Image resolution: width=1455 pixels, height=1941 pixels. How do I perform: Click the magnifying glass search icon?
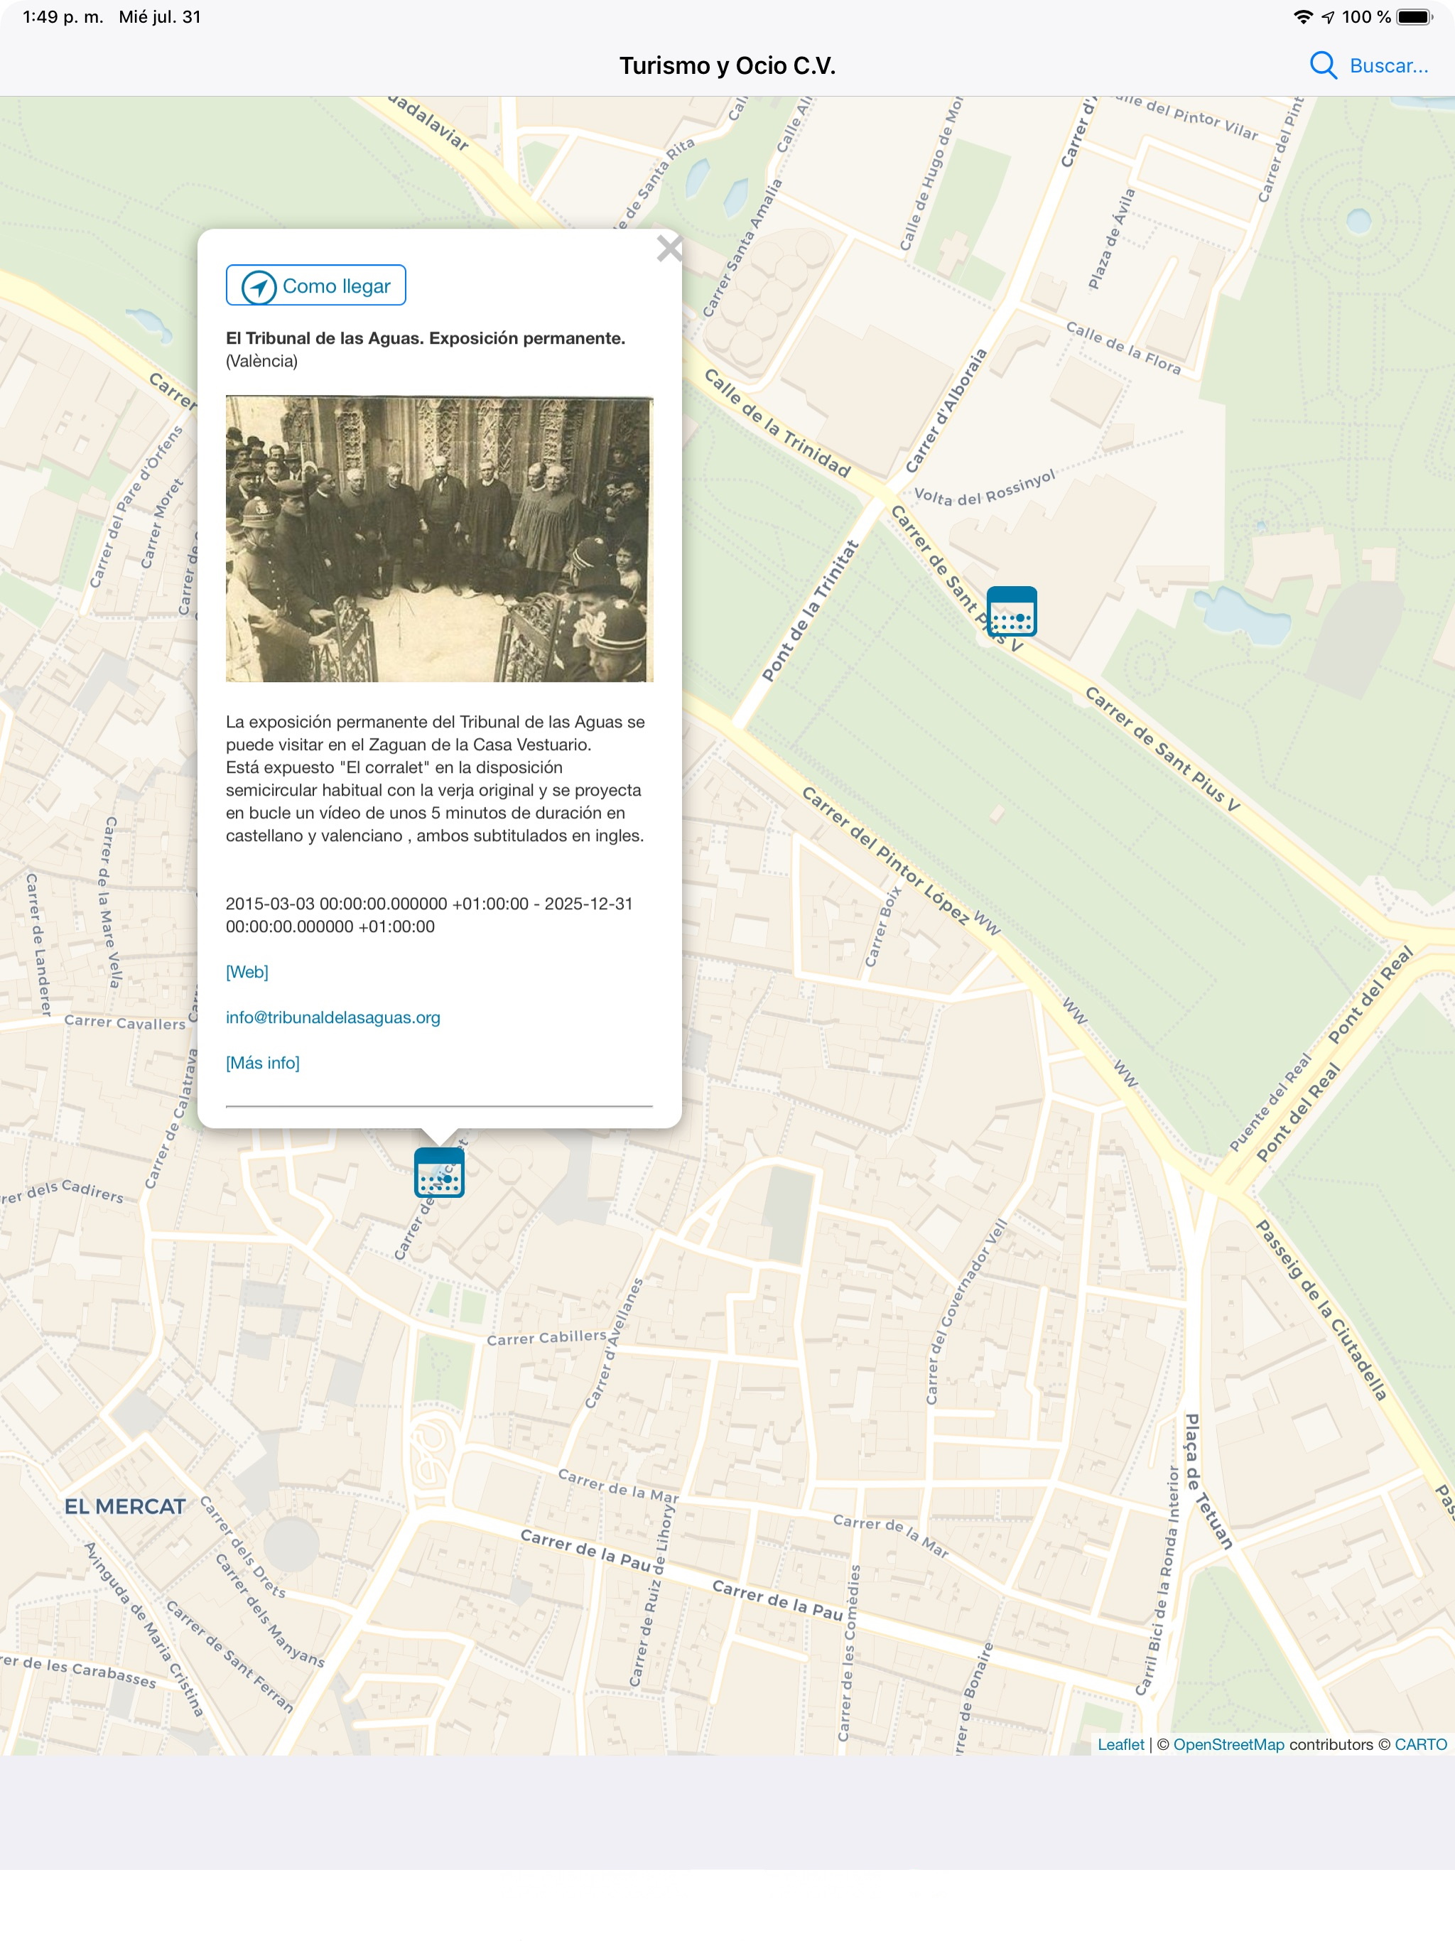(x=1322, y=66)
